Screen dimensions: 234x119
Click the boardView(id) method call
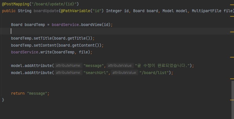coord(96,25)
